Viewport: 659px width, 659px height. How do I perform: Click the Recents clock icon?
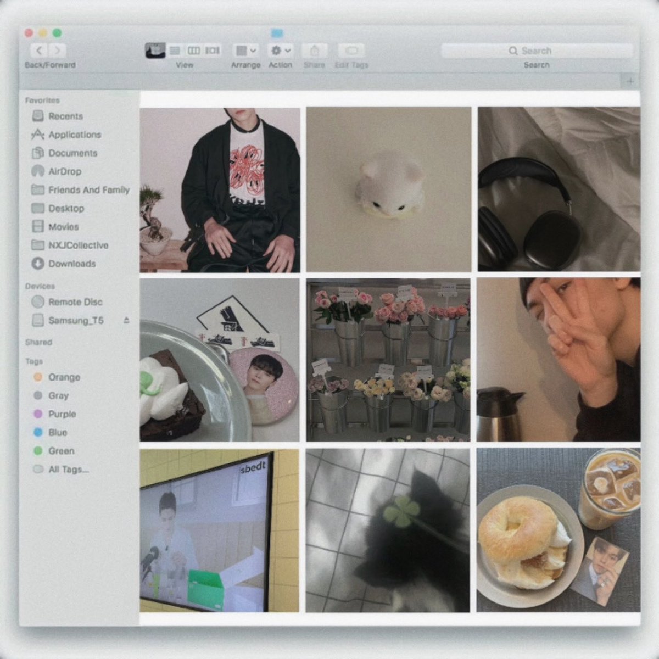[x=38, y=116]
